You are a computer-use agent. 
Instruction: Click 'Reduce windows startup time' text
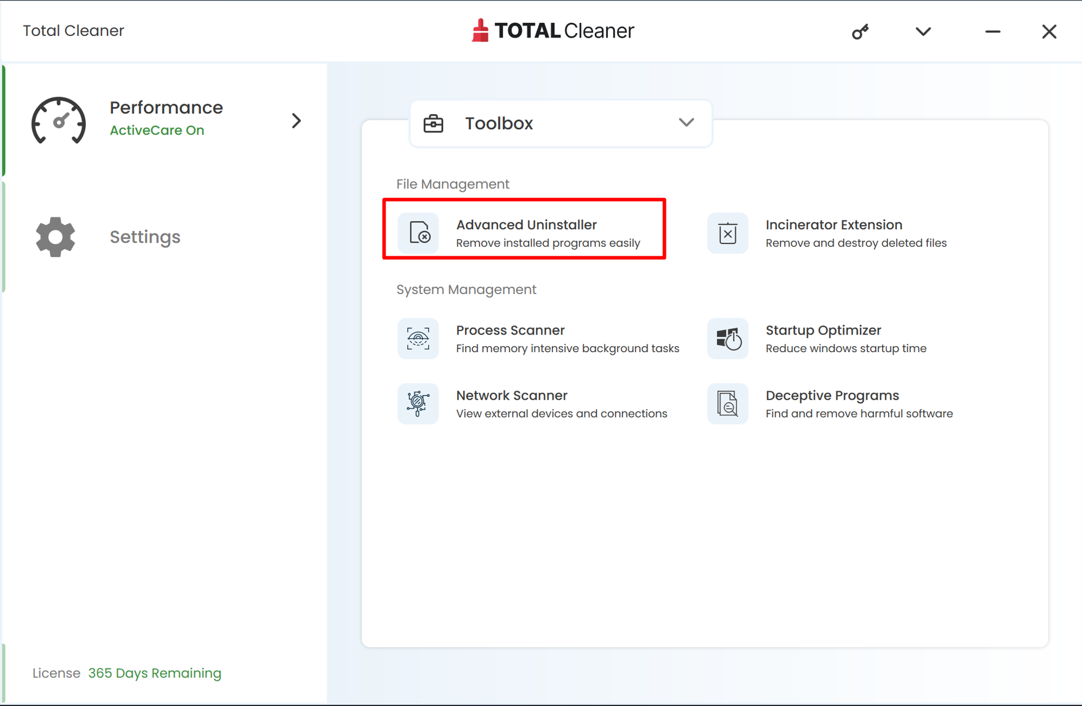(846, 349)
